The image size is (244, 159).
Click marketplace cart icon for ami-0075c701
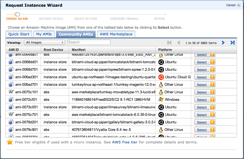(x=11, y=114)
